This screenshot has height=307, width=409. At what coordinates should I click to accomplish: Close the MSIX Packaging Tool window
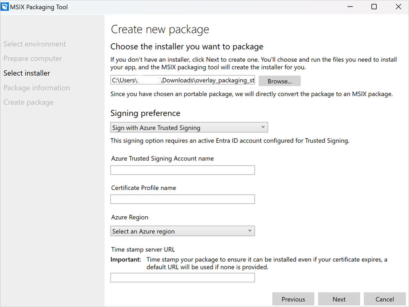pos(398,7)
